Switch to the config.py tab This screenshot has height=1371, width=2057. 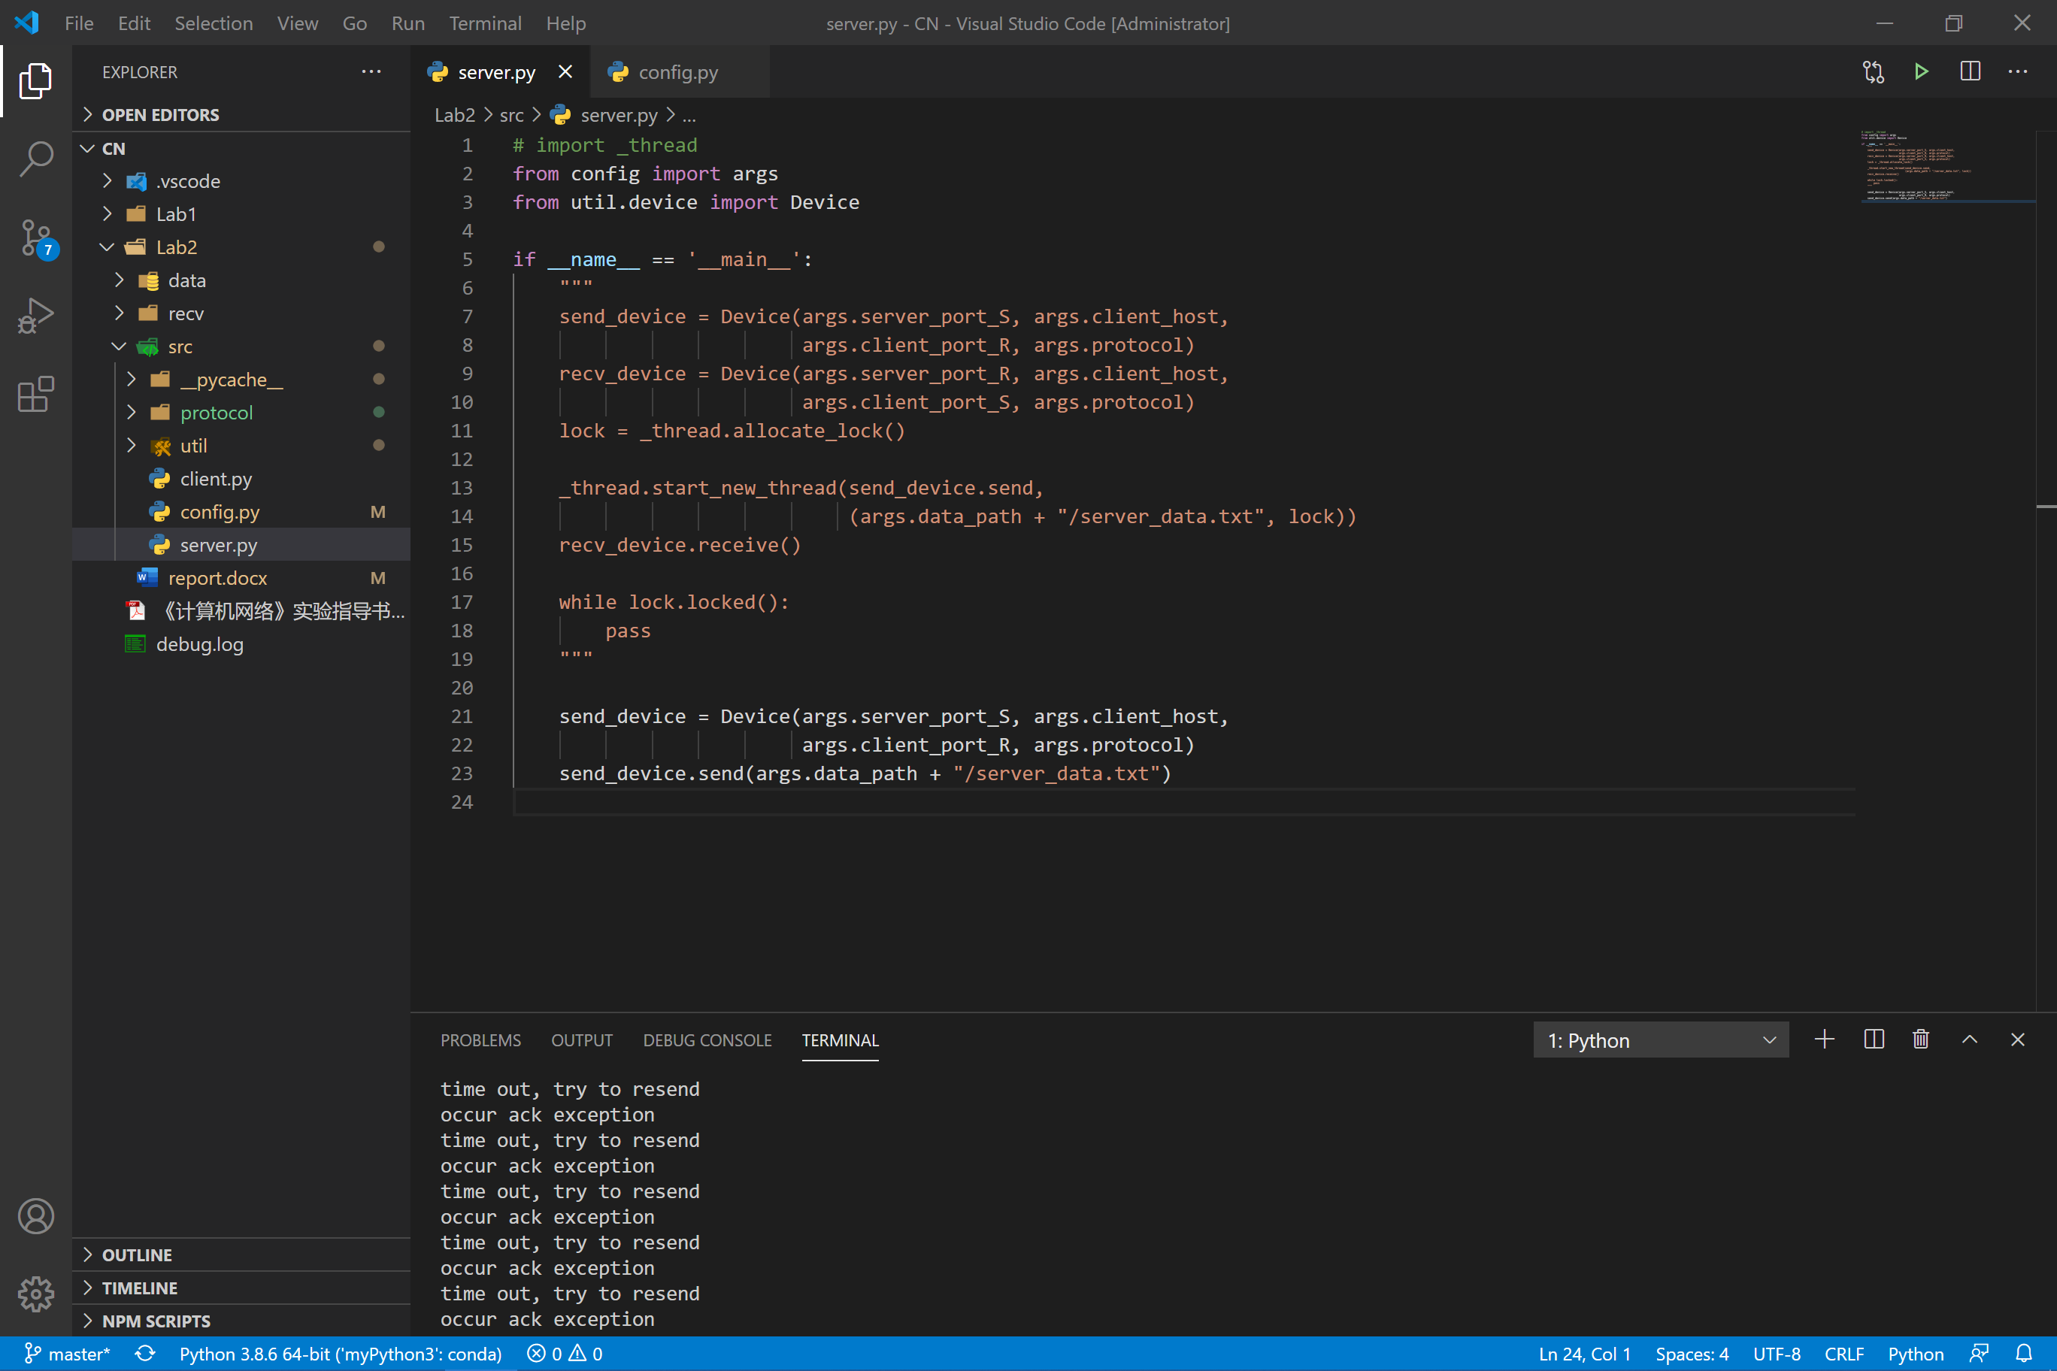tap(678, 73)
